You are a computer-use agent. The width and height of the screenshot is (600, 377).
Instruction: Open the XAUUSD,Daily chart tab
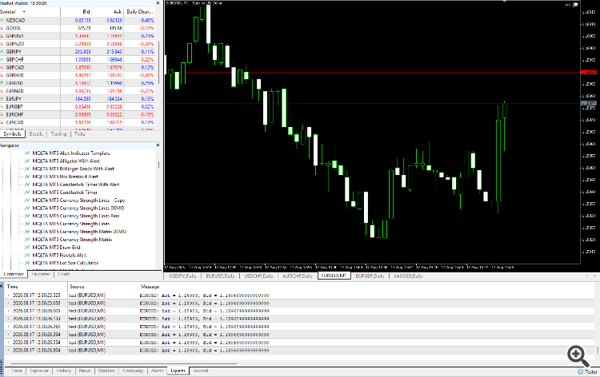(x=408, y=276)
